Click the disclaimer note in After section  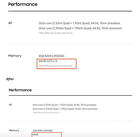(x=46, y=112)
